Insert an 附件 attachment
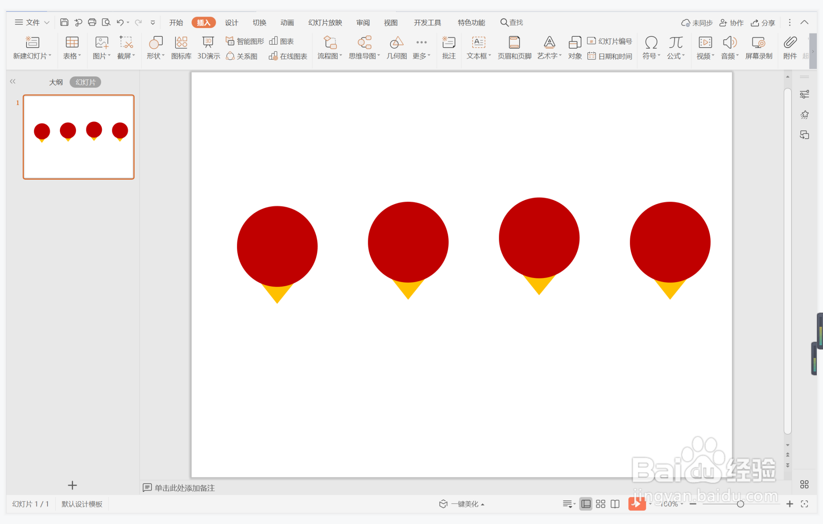The width and height of the screenshot is (823, 524). coord(790,48)
